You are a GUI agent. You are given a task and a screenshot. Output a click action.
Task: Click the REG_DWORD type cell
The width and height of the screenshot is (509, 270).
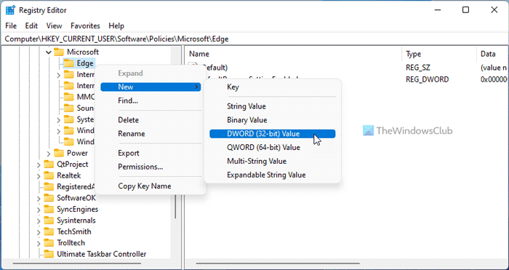[x=428, y=79]
